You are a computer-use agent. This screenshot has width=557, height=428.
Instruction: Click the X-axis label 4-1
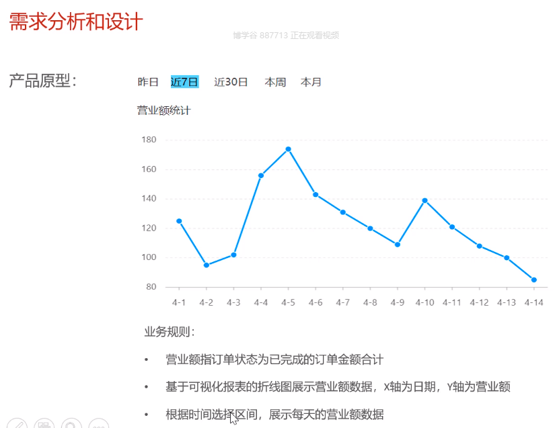(179, 303)
